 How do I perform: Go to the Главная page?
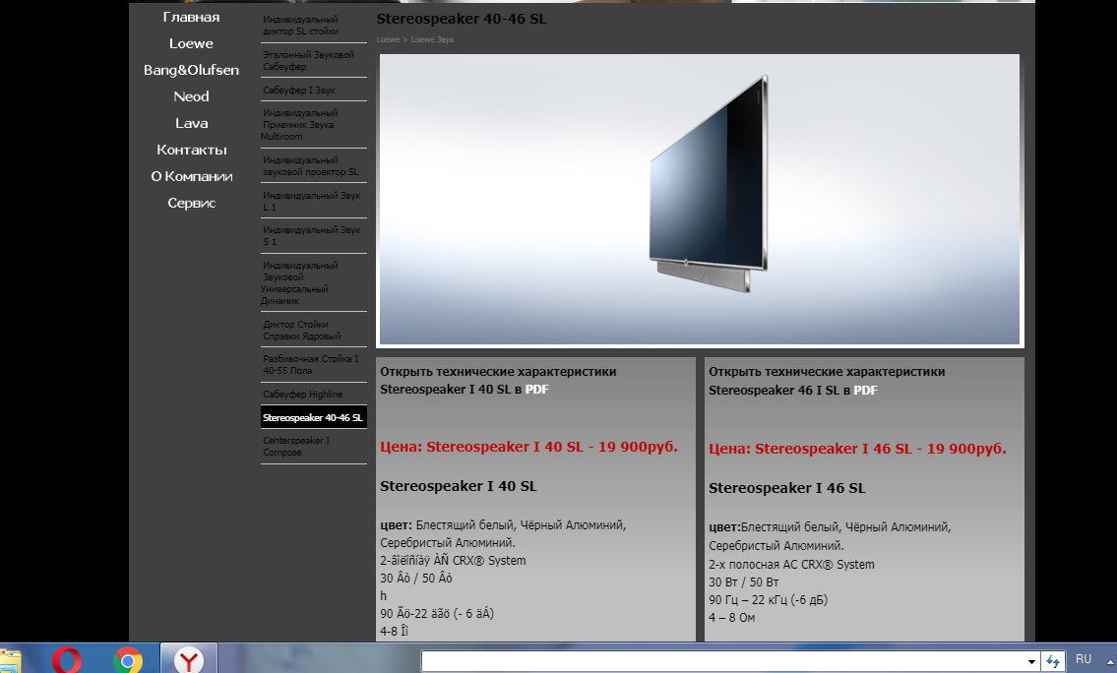191,17
